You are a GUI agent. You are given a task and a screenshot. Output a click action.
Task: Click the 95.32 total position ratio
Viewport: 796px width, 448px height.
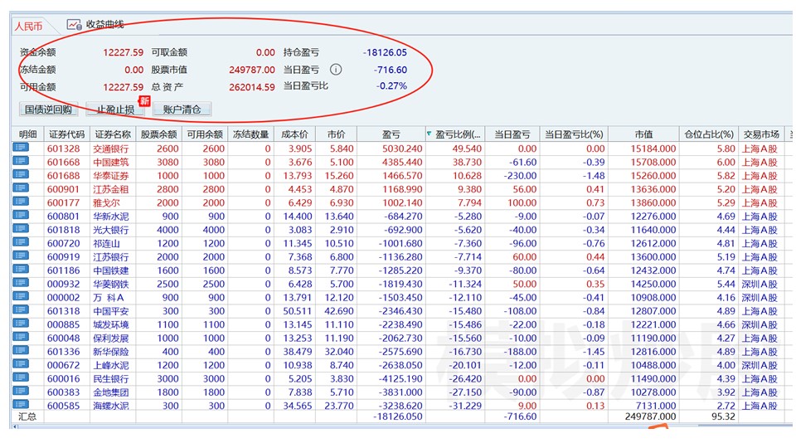[723, 416]
